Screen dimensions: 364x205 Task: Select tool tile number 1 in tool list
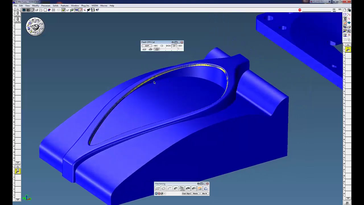18,13
